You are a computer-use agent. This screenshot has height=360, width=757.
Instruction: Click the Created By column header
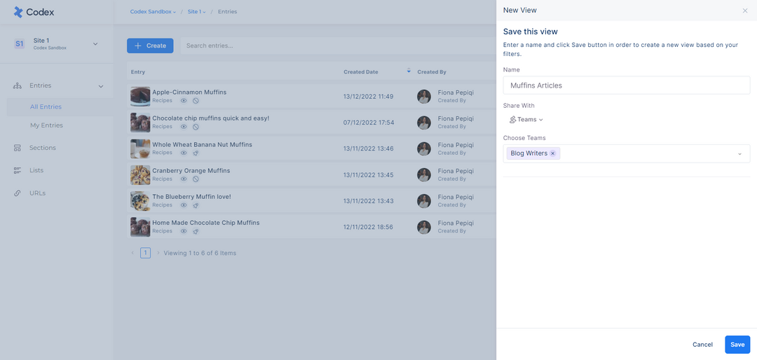(x=432, y=72)
